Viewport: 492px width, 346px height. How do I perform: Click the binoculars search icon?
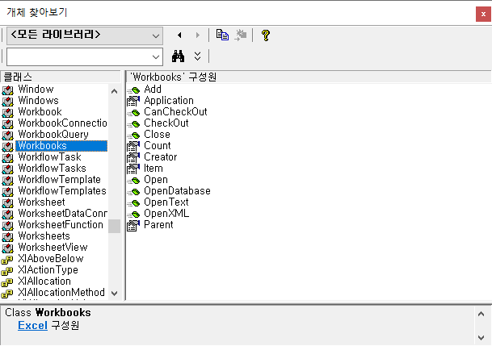pos(178,56)
